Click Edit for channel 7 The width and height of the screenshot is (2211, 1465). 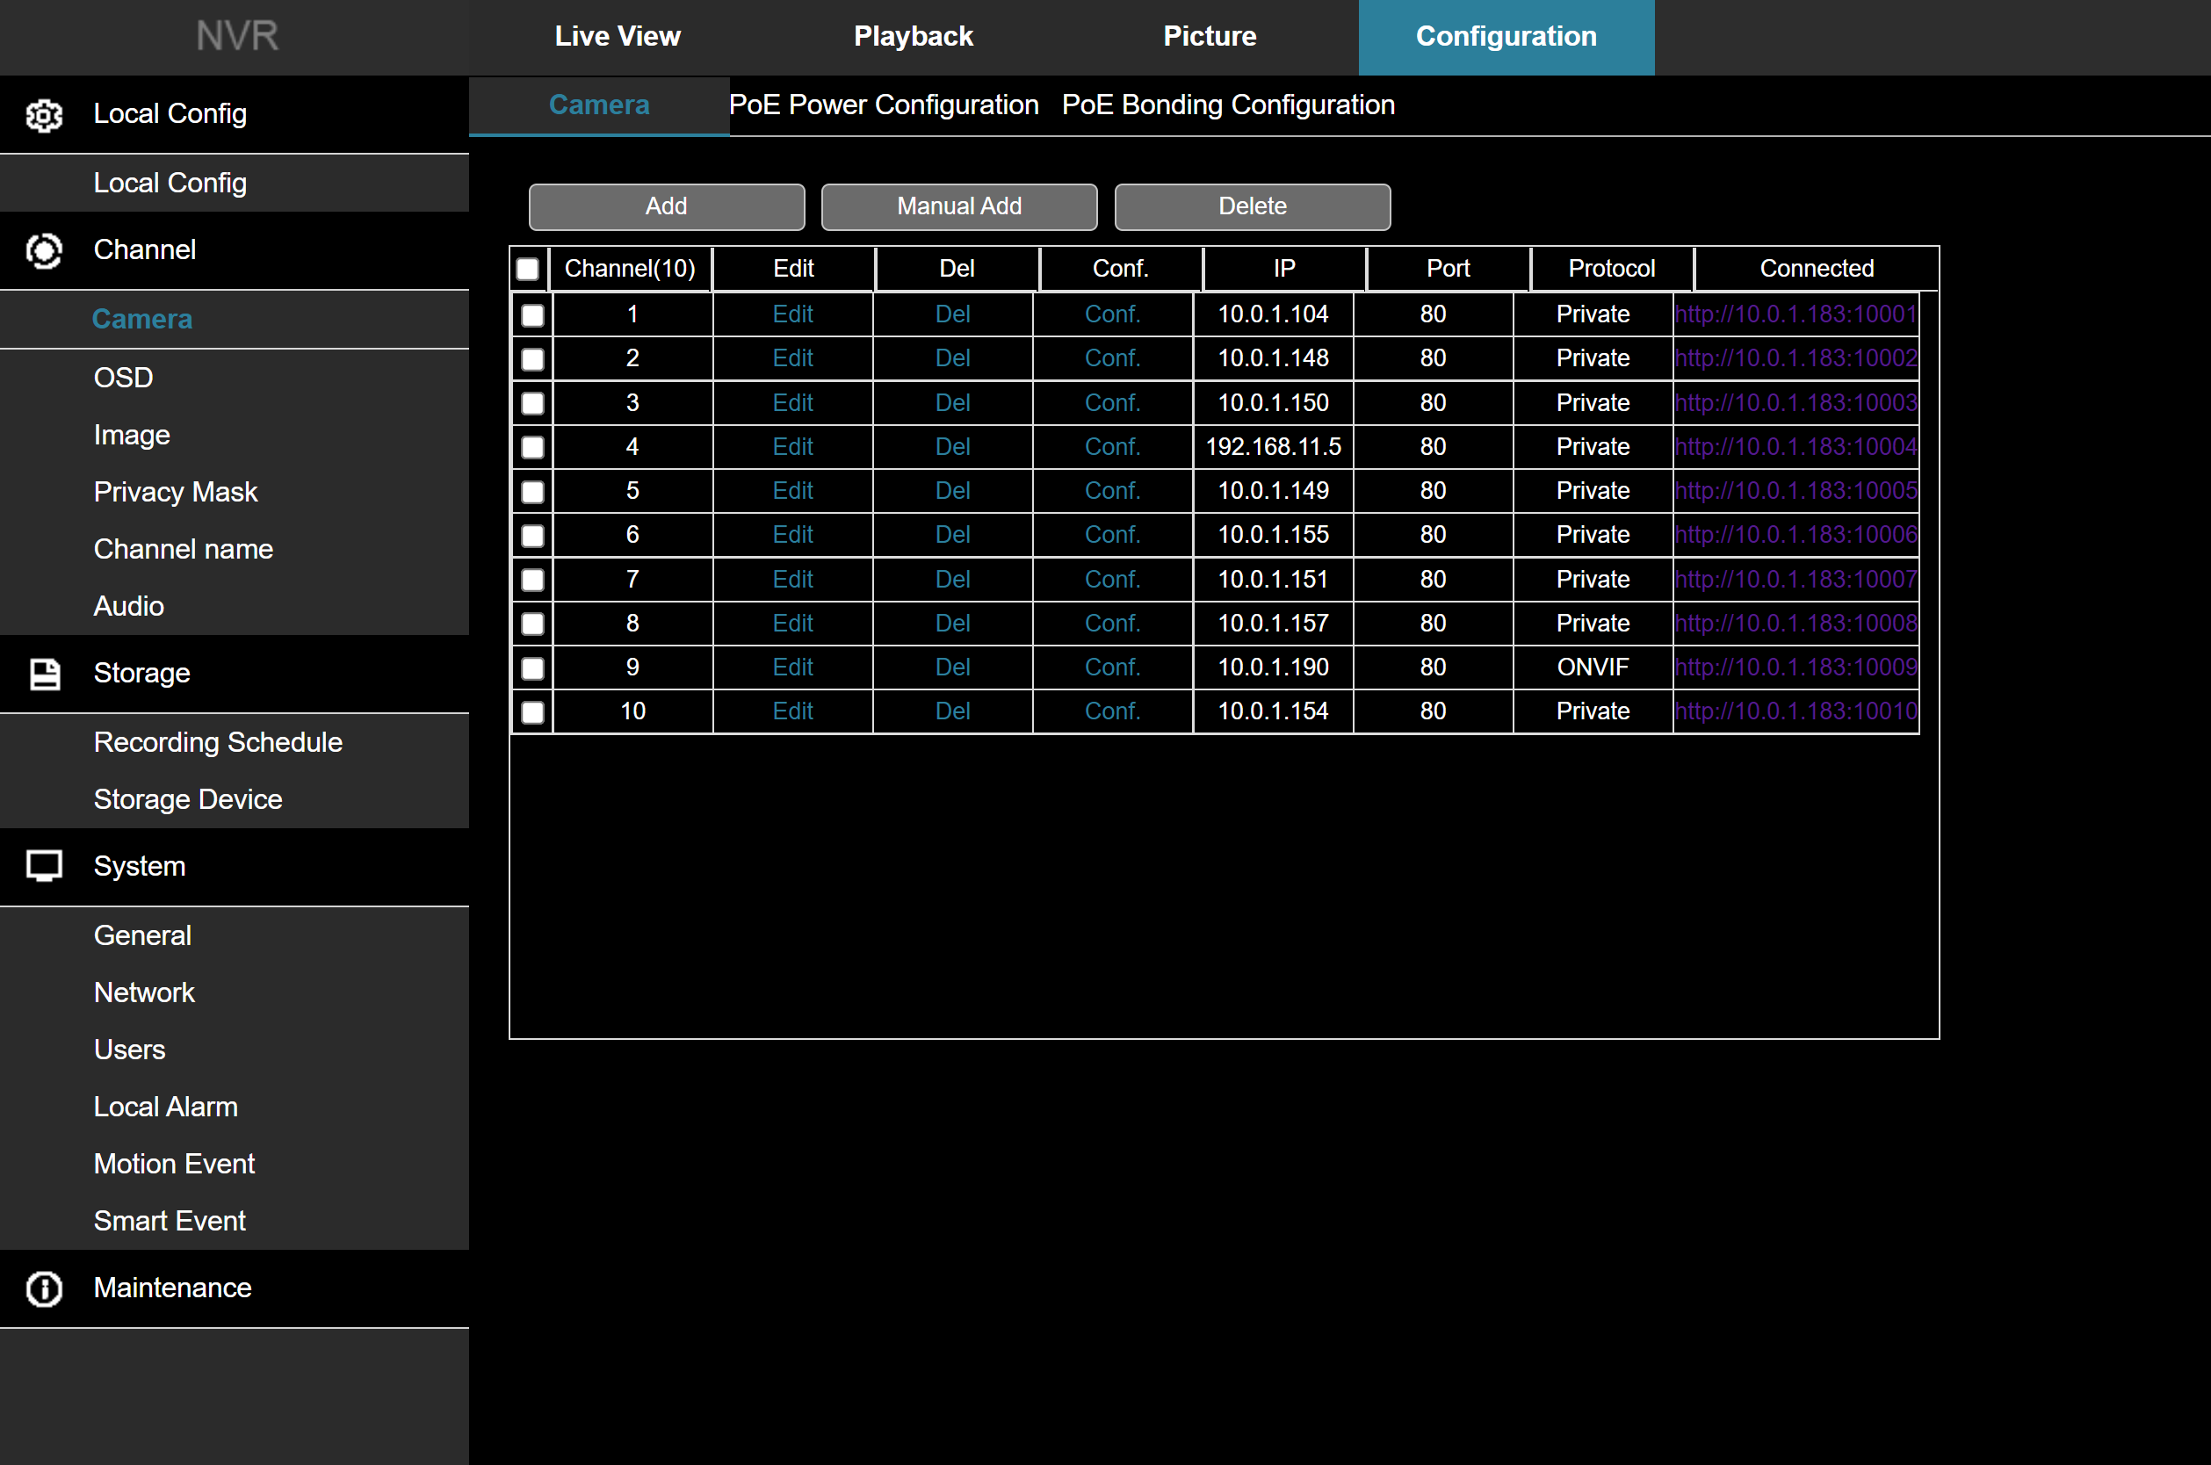(x=792, y=580)
